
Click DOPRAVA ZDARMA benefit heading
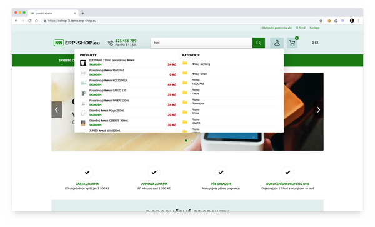[x=154, y=184]
